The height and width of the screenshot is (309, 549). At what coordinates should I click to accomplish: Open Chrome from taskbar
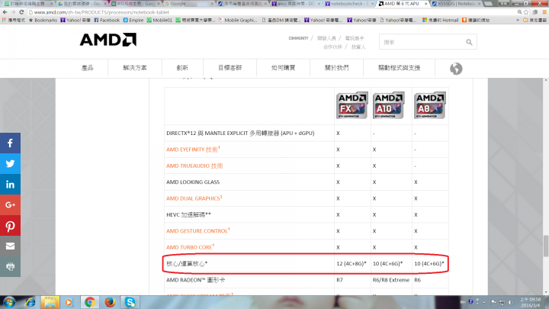click(90, 302)
